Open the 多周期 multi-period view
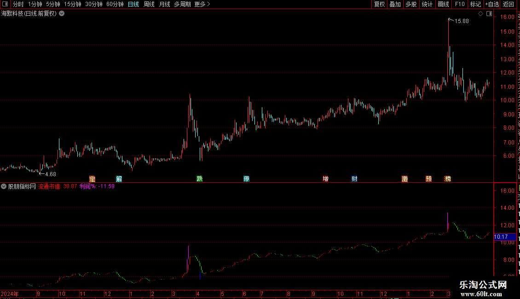Screen dimensions: 520x299 (182, 4)
